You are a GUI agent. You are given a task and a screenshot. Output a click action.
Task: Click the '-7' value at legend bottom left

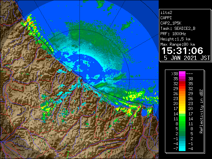tap(176, 149)
